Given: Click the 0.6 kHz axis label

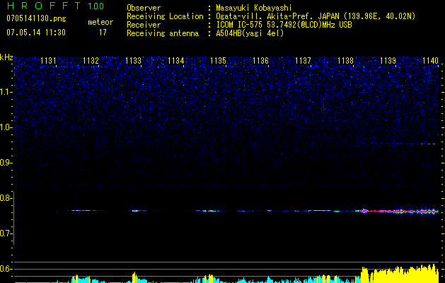Looking at the screenshot, I should 5,269.
